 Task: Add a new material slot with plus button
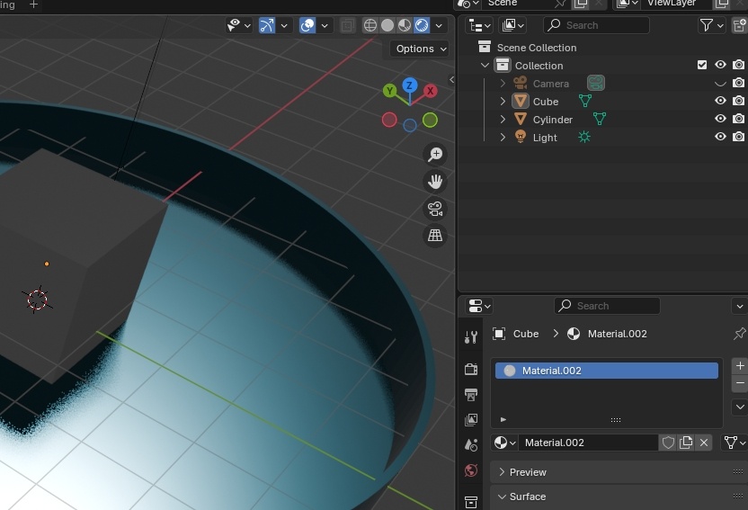click(x=739, y=365)
